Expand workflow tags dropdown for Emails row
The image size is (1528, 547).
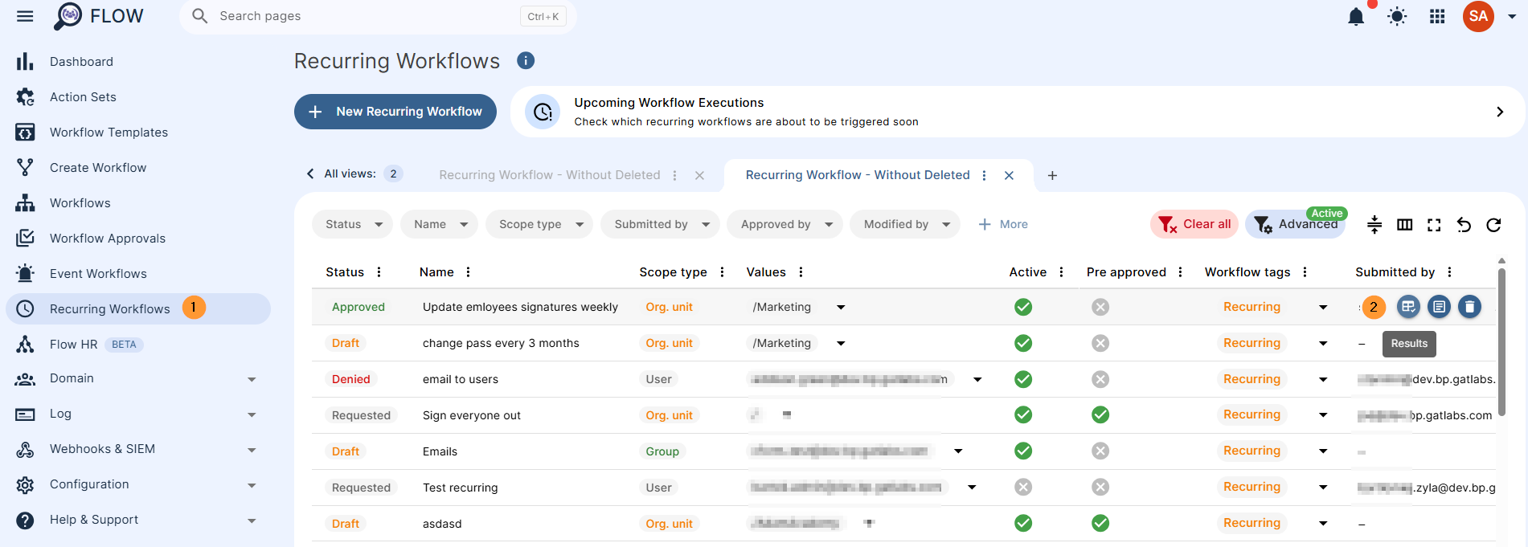(x=1323, y=451)
